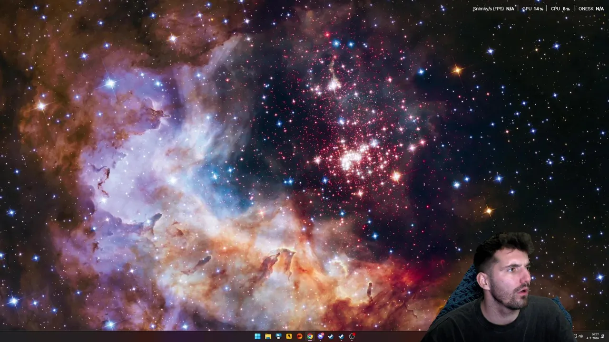
Task: Open the Windows Start menu
Action: (257, 336)
